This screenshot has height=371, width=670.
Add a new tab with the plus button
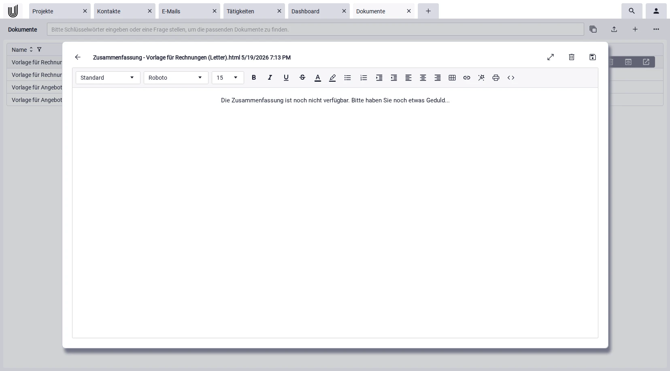click(x=428, y=11)
